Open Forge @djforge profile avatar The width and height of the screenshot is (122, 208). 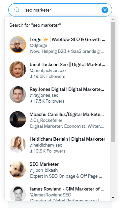[18, 45]
